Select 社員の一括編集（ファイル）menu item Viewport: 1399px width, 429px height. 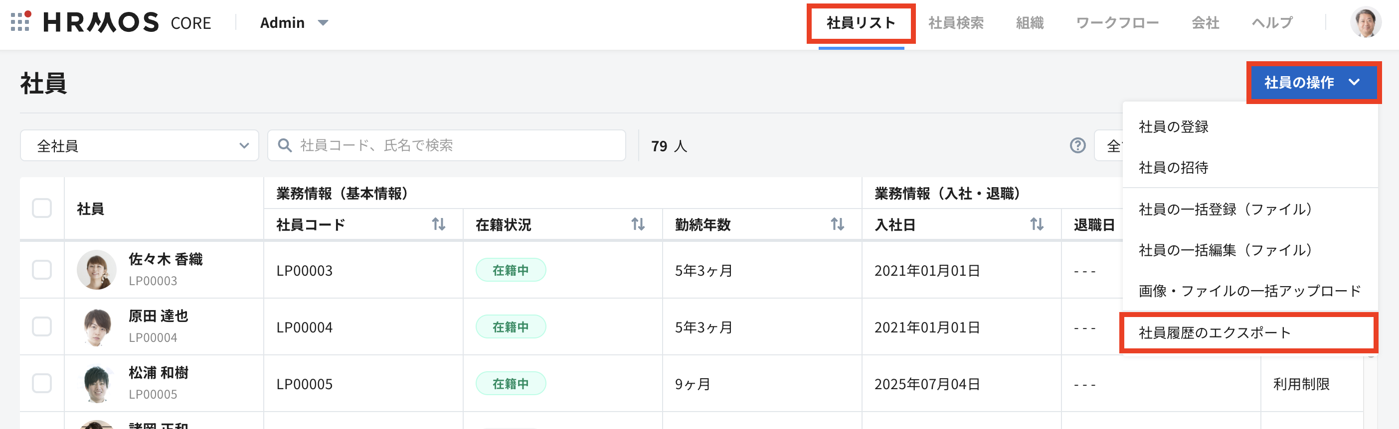pyautogui.click(x=1249, y=249)
